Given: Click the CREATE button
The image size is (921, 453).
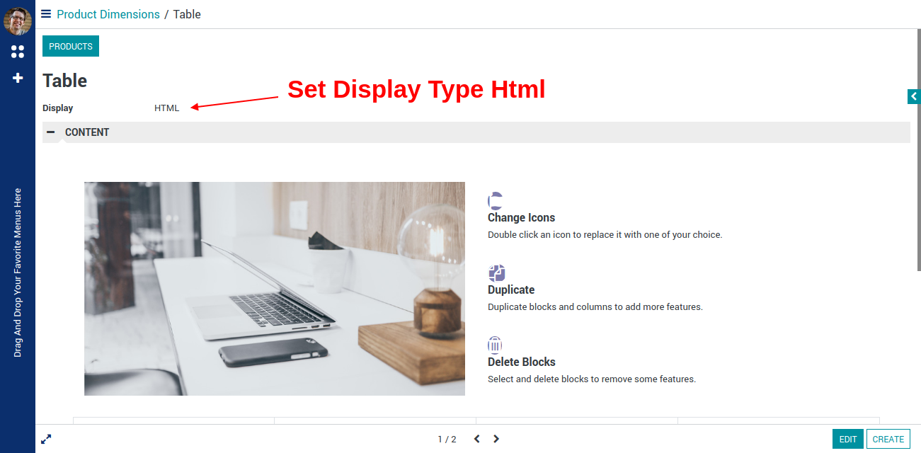Looking at the screenshot, I should point(888,439).
